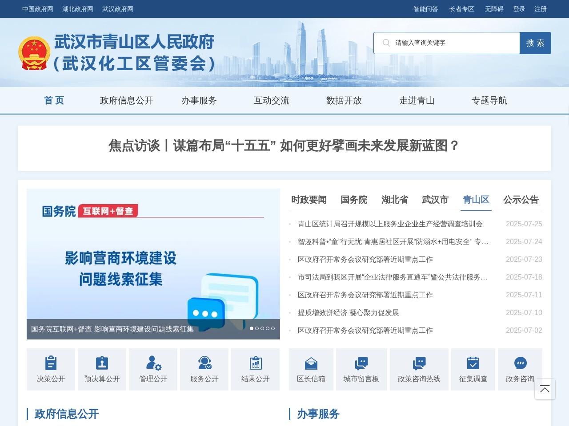This screenshot has height=426, width=569.
Task: Switch to the 青山区 news tab
Action: pyautogui.click(x=476, y=200)
